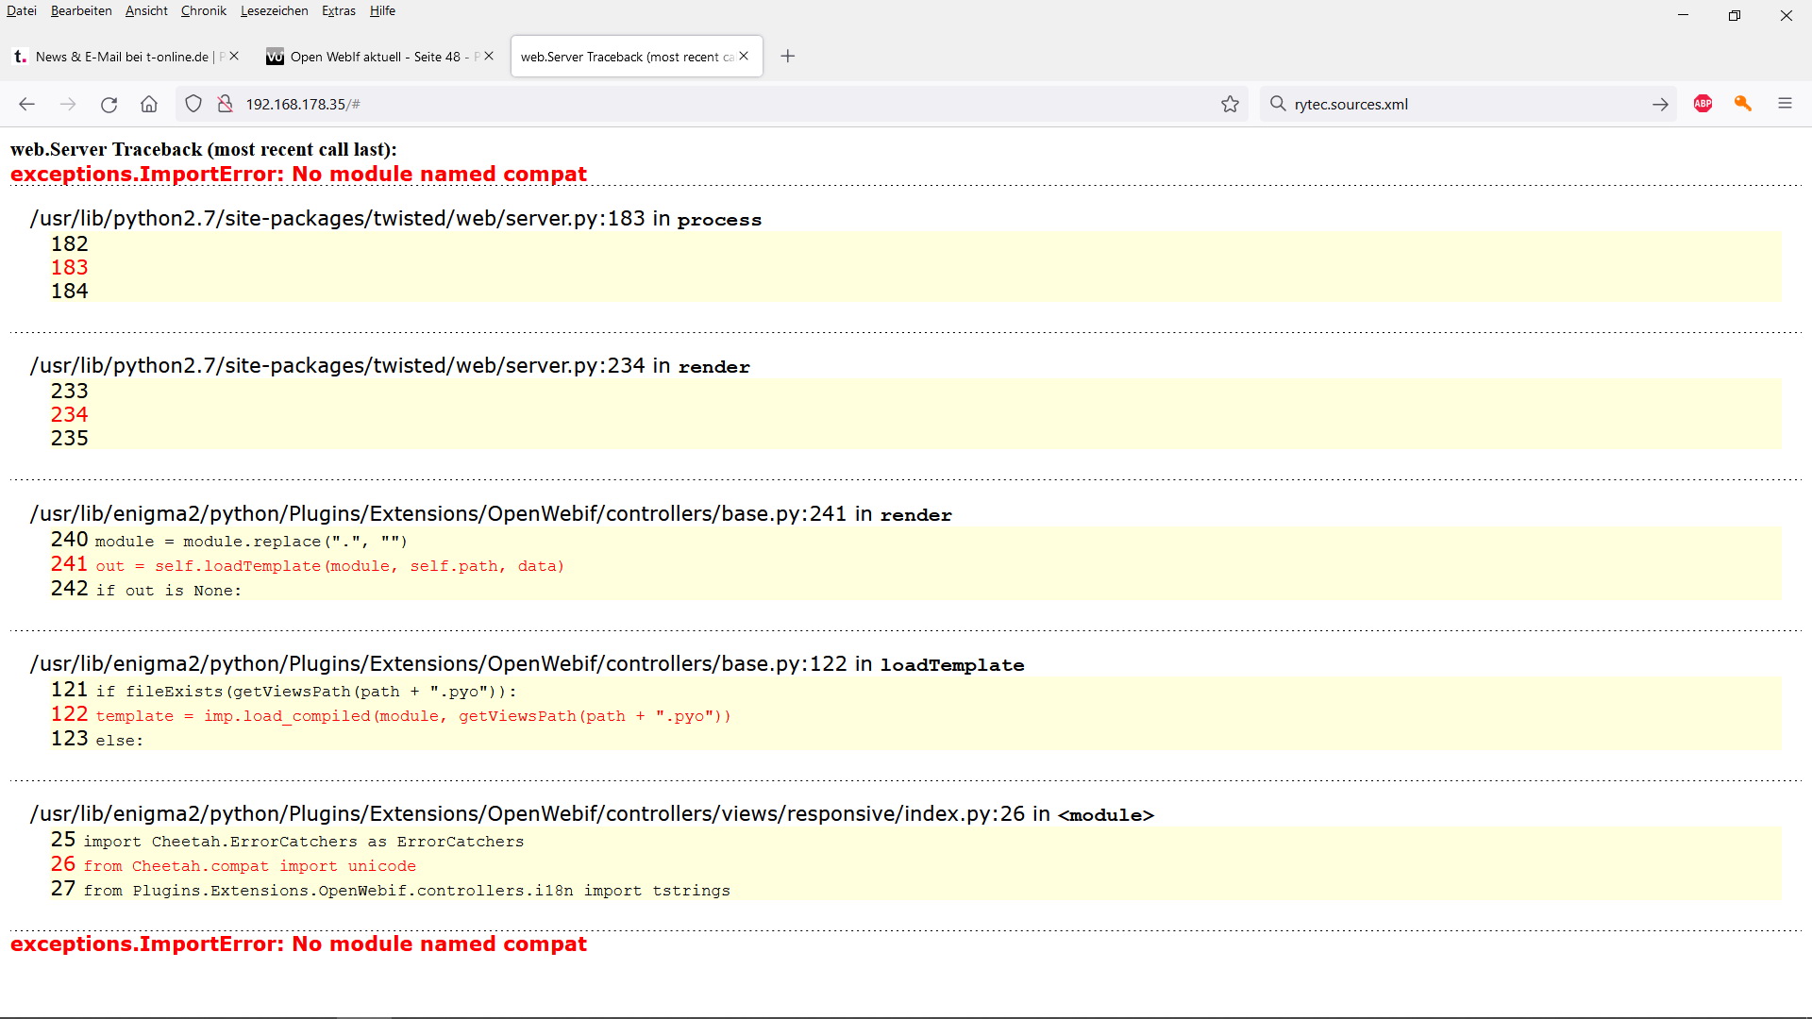Reload the current page

click(109, 104)
